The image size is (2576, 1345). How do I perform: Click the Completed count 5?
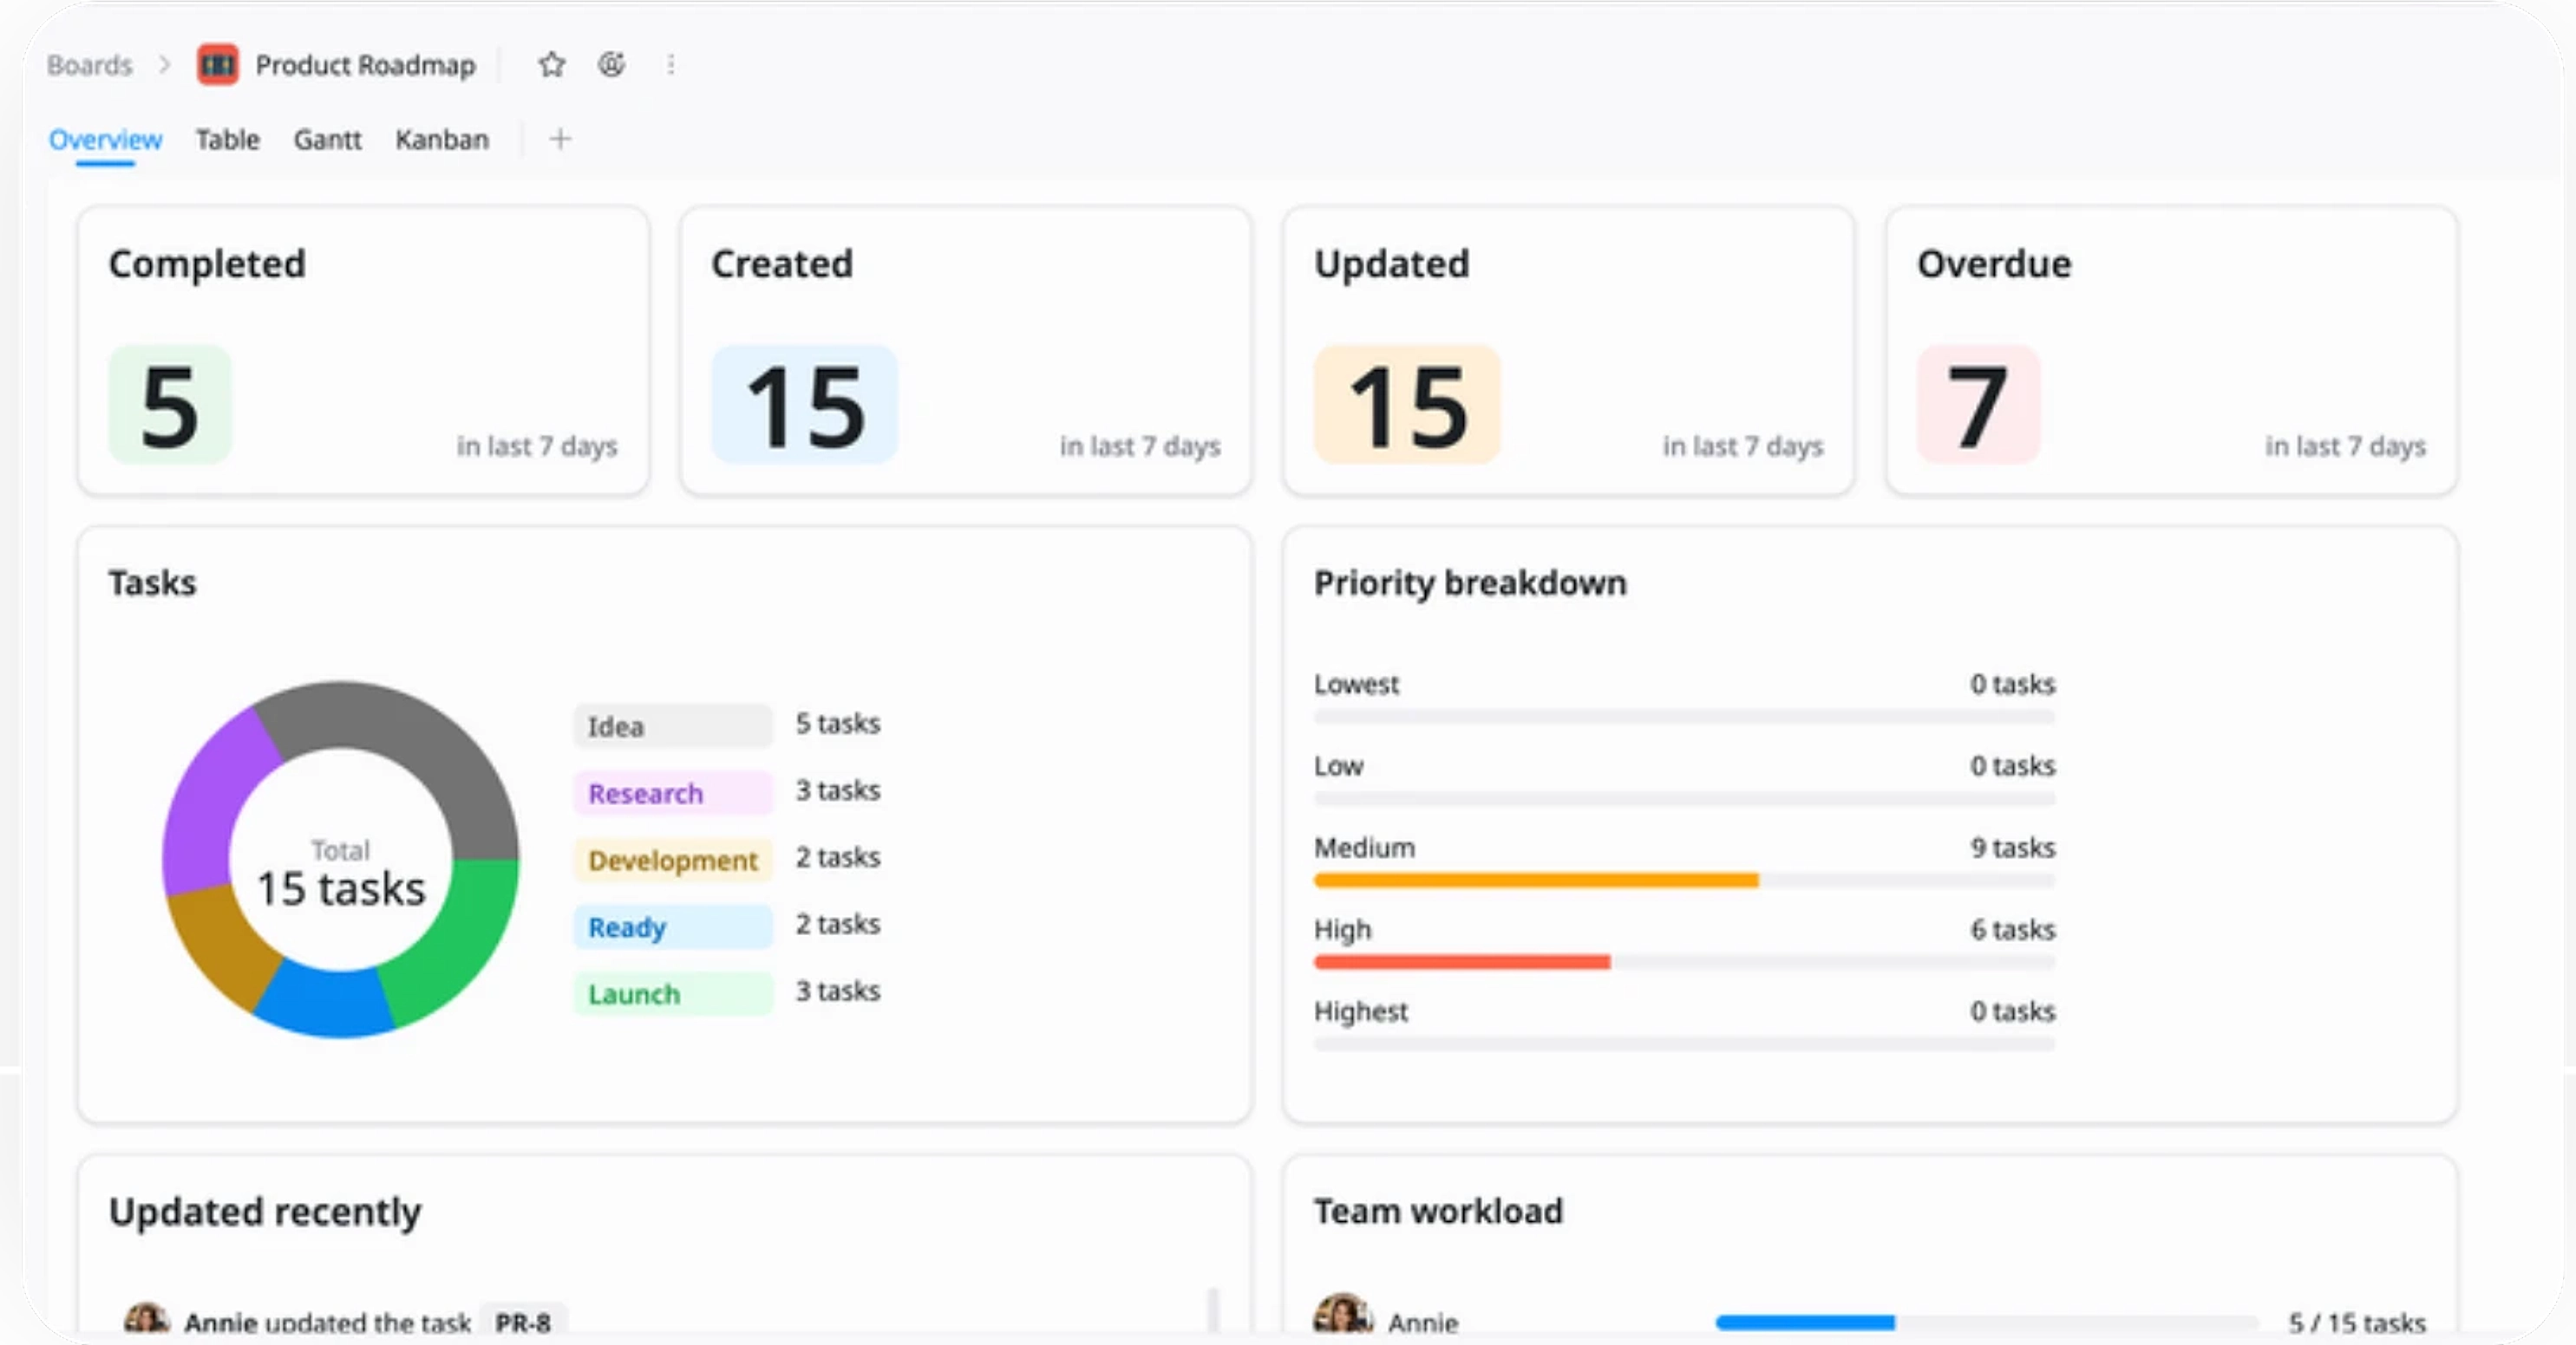(x=170, y=405)
